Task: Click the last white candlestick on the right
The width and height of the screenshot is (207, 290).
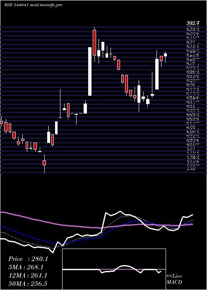Action: coord(166,55)
